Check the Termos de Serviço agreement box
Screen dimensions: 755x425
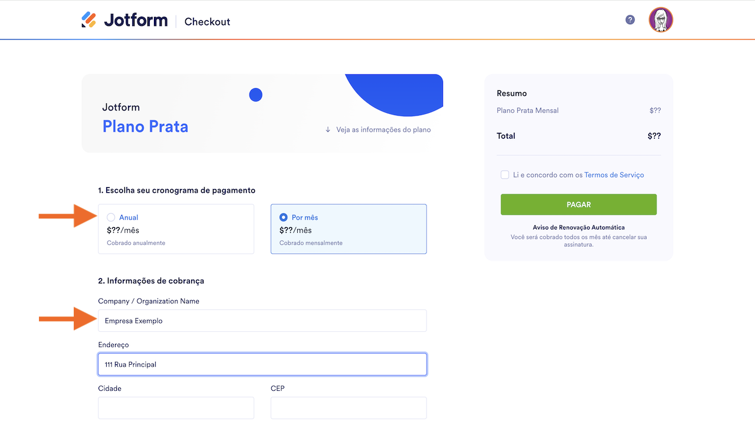505,175
